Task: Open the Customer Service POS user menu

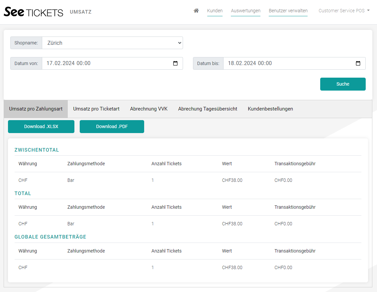Action: [x=344, y=11]
